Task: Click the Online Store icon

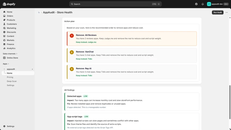Action: (x=4, y=58)
